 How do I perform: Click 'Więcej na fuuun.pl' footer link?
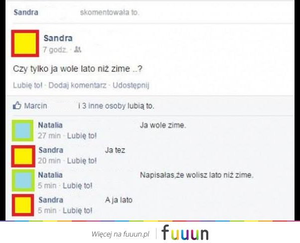pos(120,234)
